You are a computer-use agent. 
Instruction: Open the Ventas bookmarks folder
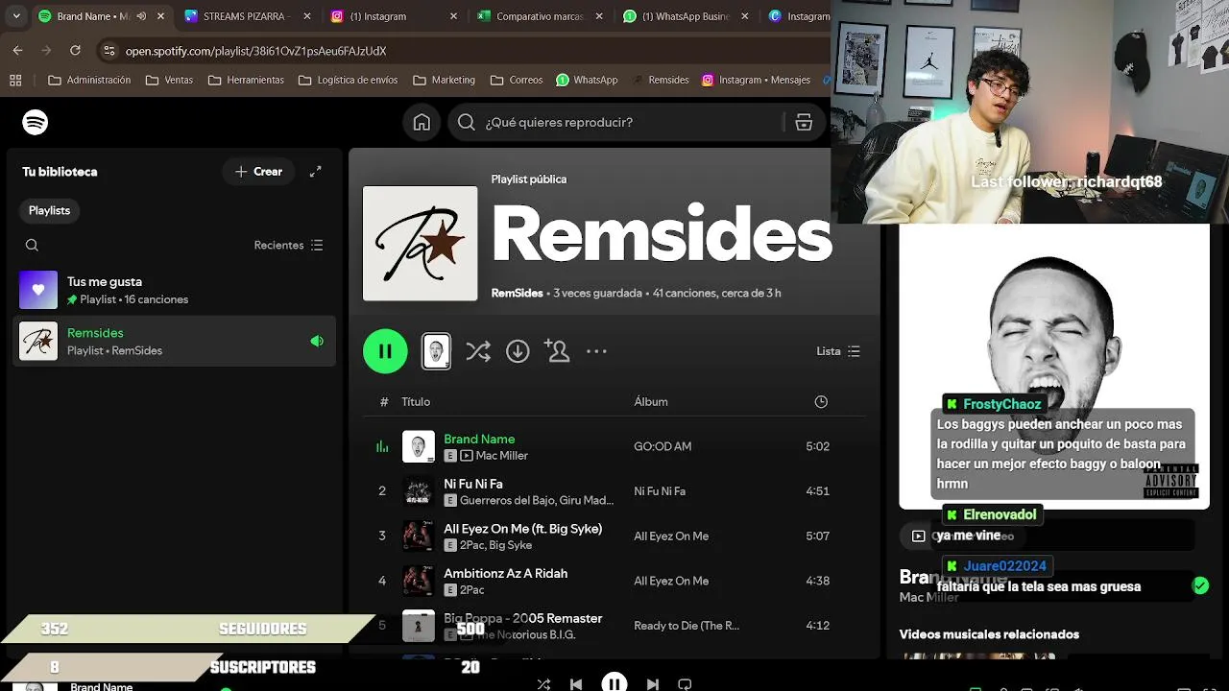click(x=170, y=80)
